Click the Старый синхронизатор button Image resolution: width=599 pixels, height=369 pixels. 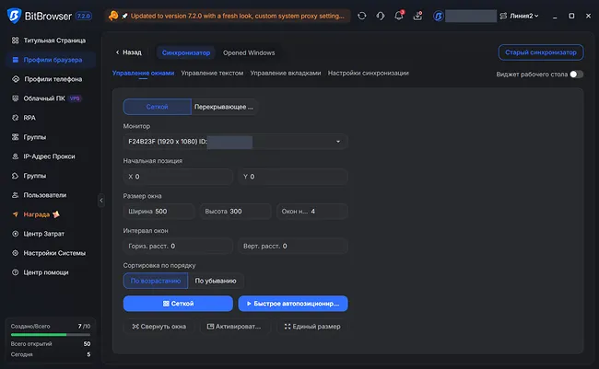tap(541, 52)
